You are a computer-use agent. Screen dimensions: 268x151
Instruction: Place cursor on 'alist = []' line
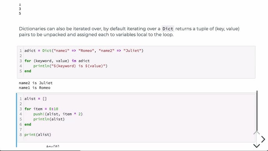click(36, 99)
